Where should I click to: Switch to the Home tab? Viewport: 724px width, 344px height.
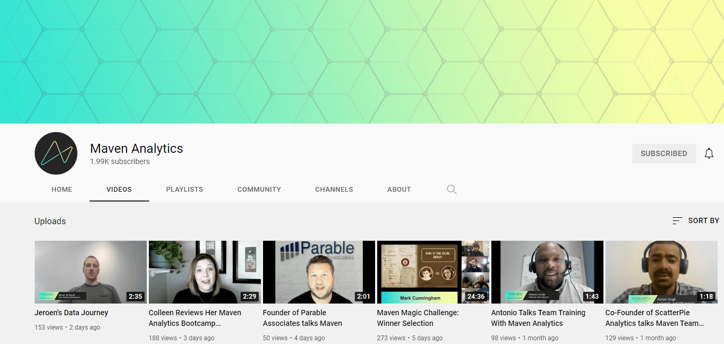[x=62, y=190]
